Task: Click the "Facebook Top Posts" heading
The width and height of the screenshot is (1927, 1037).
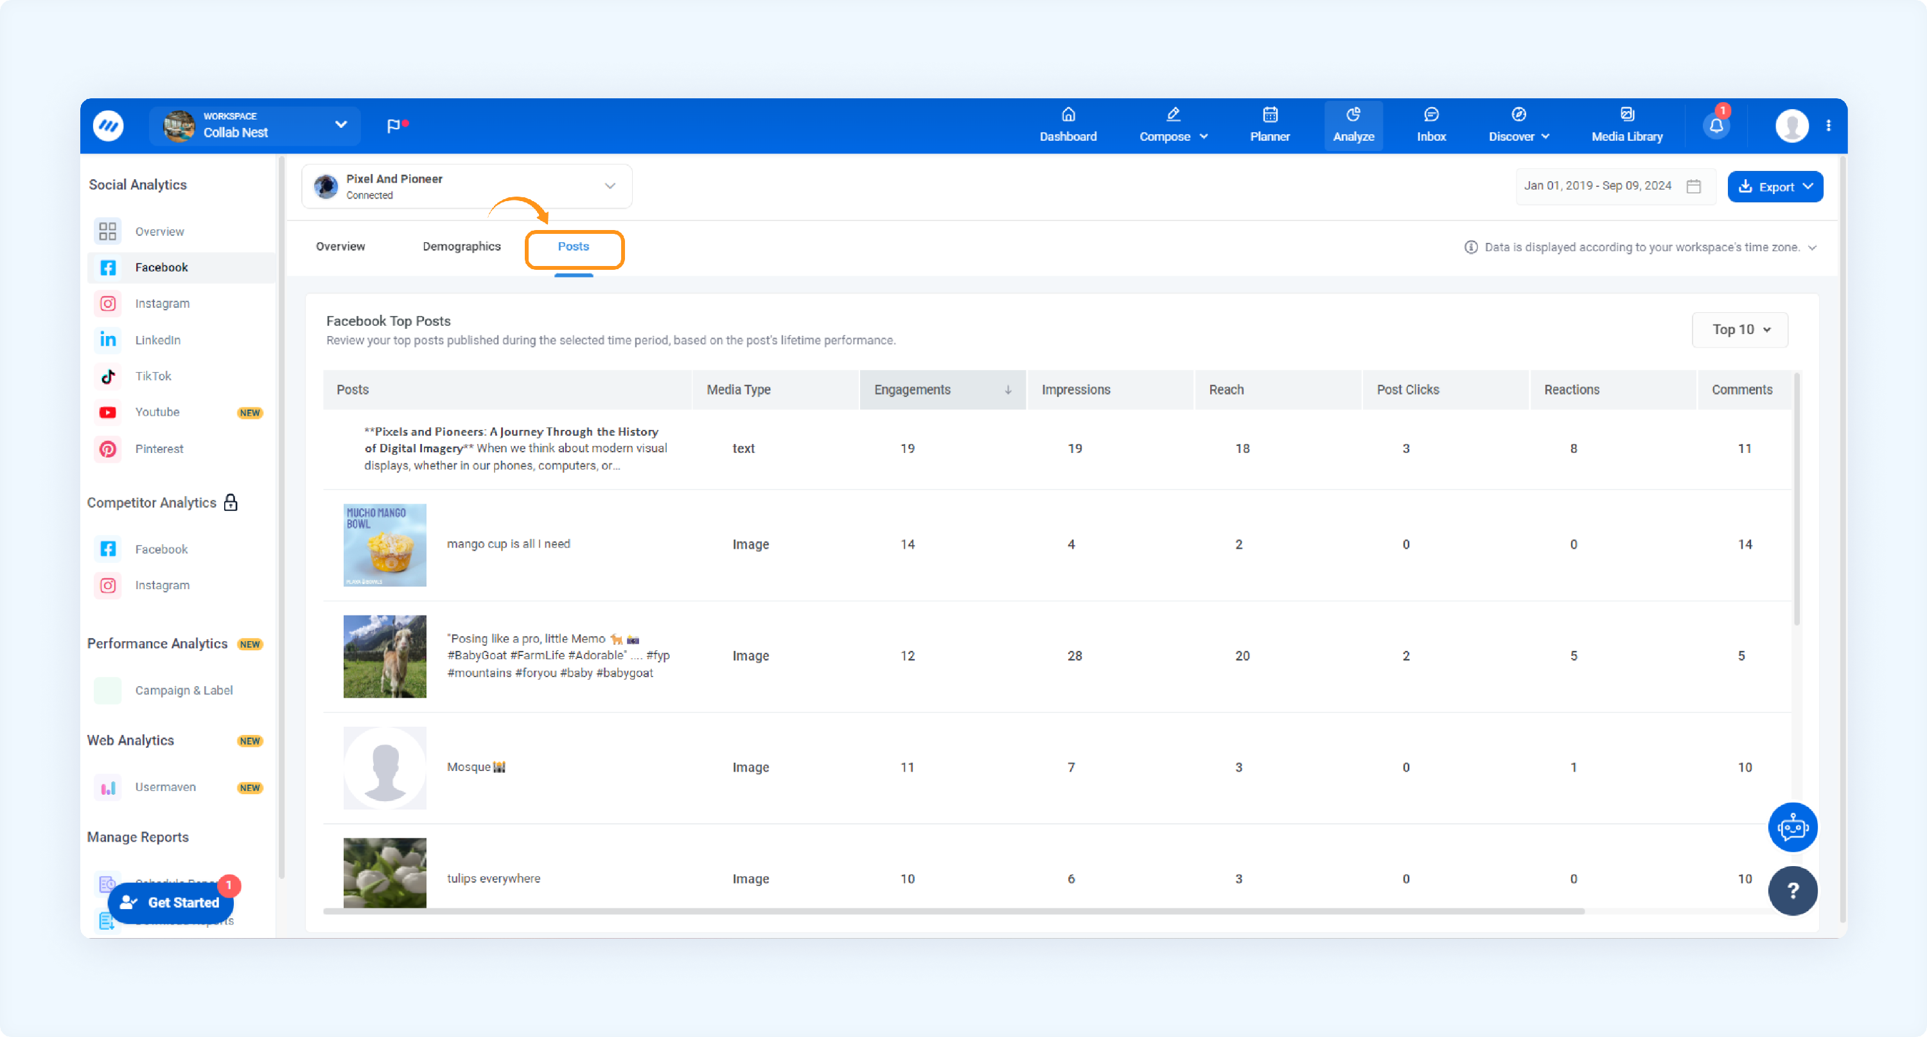Action: (388, 321)
